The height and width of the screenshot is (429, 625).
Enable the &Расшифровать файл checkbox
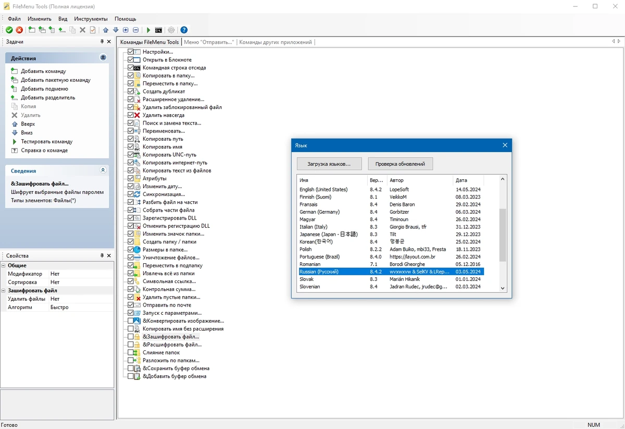(131, 345)
